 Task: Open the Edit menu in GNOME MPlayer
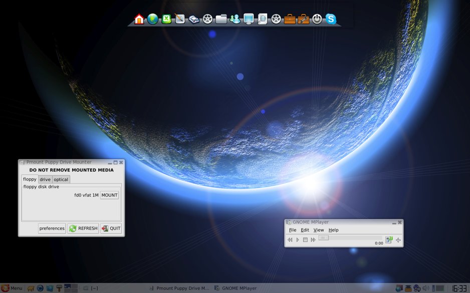(305, 230)
